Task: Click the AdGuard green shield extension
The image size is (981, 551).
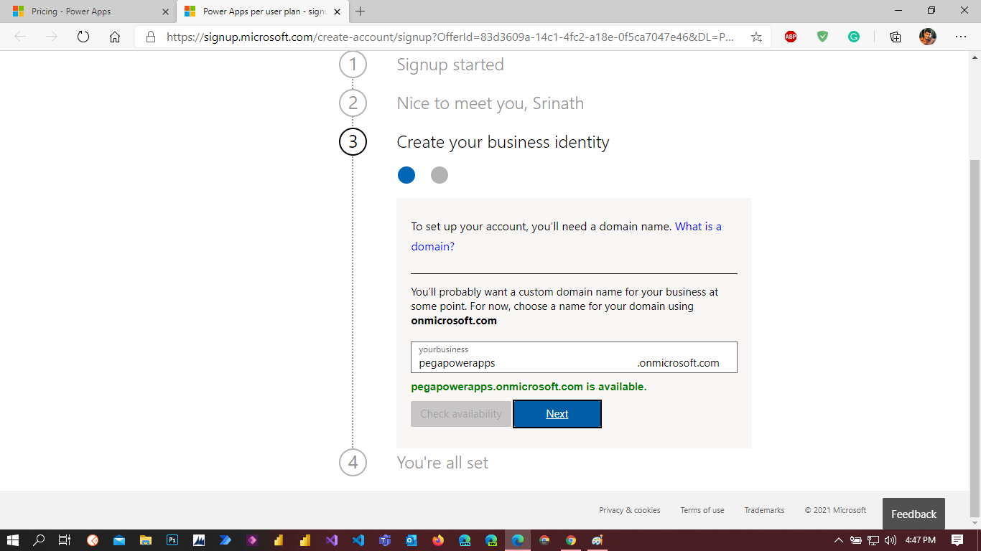Action: pos(822,37)
